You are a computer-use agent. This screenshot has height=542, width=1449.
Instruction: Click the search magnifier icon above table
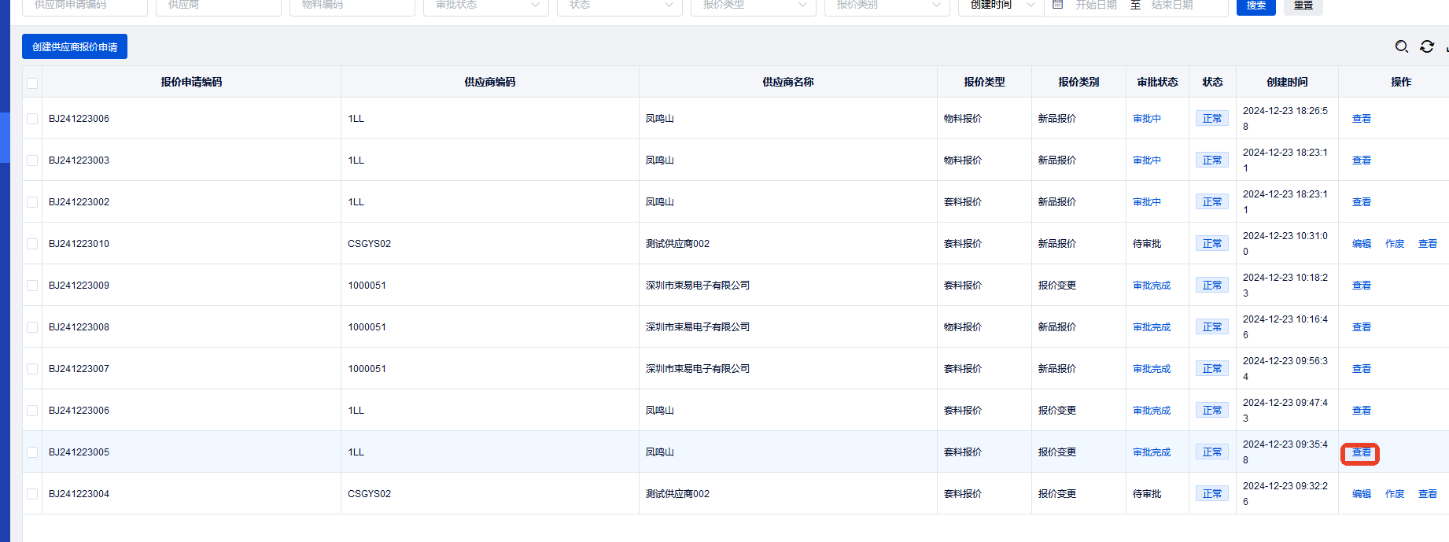tap(1401, 47)
